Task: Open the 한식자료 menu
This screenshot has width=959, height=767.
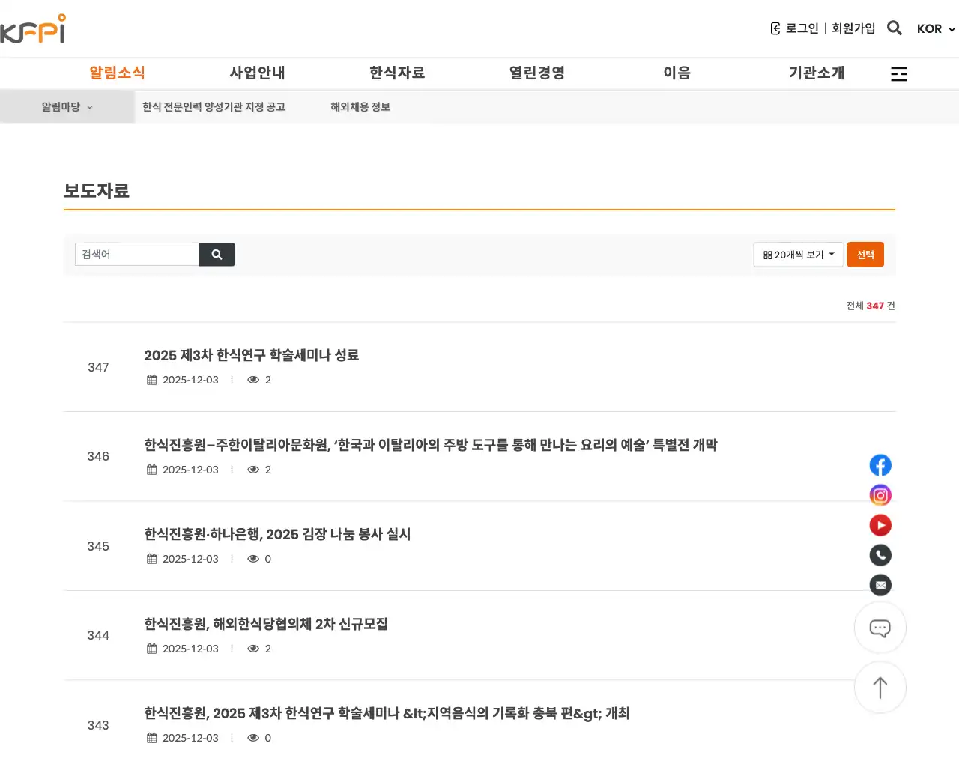Action: [x=397, y=73]
